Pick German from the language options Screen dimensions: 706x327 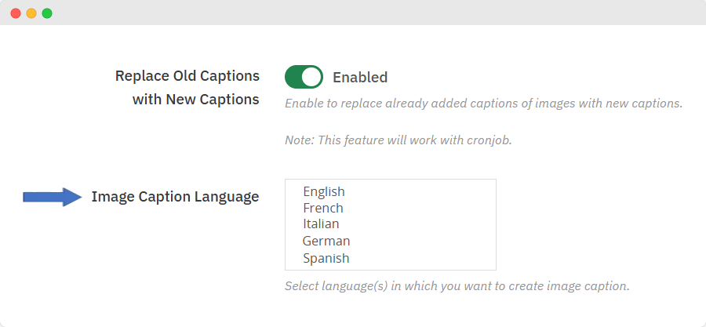(326, 241)
